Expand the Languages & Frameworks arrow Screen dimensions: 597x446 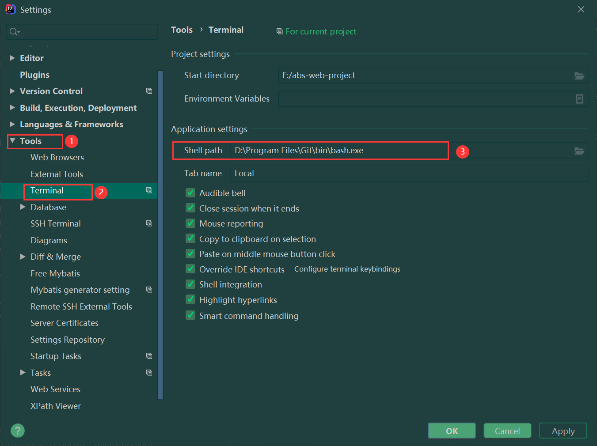tap(12, 124)
